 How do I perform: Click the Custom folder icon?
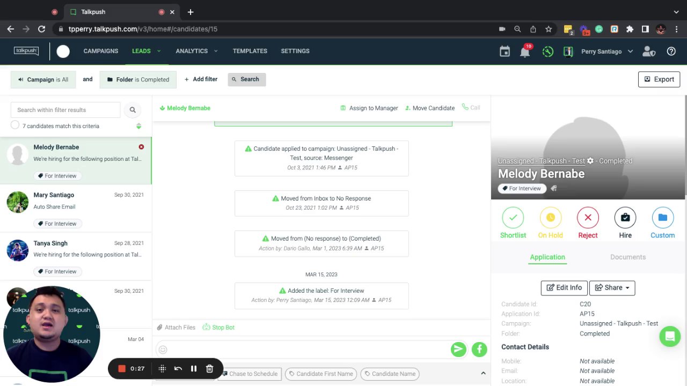[x=663, y=218]
